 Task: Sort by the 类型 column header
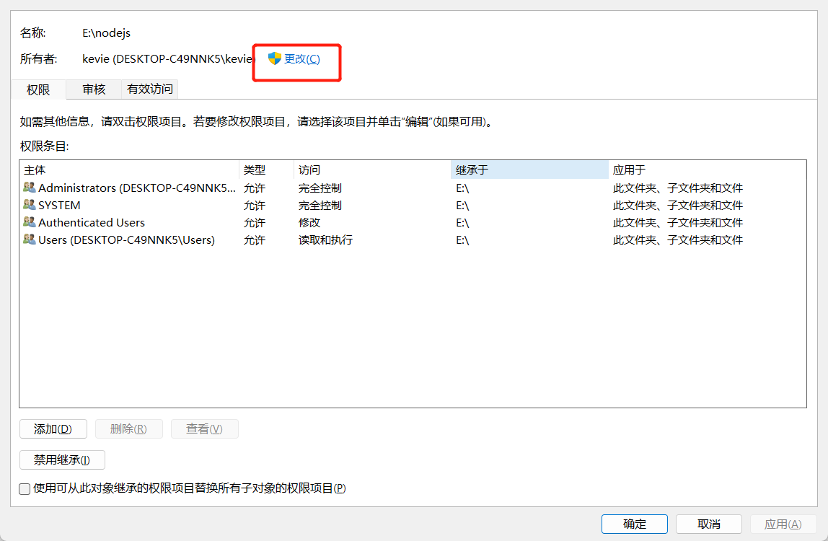pyautogui.click(x=266, y=170)
